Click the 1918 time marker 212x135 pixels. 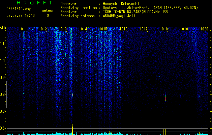(x=164, y=29)
